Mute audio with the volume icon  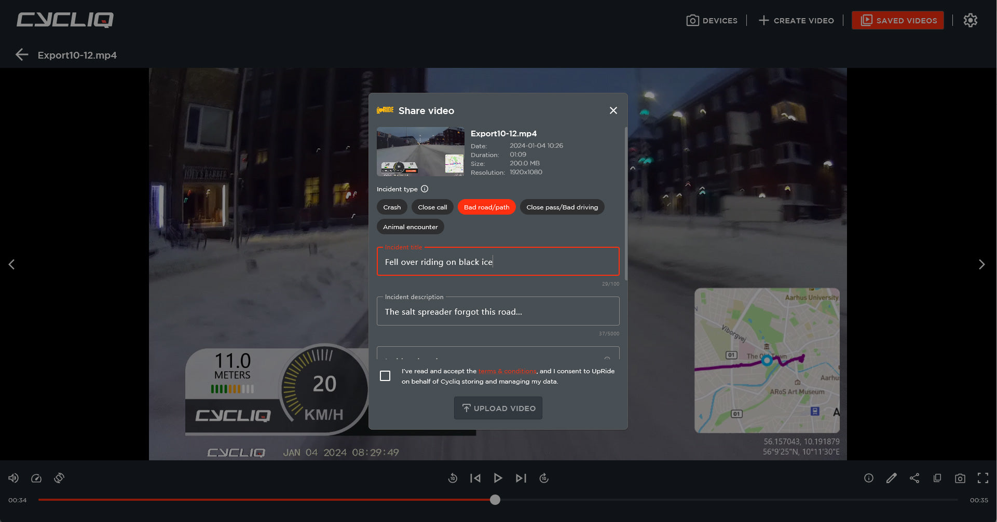click(x=13, y=478)
